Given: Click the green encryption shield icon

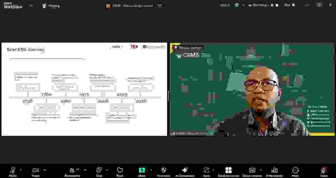Looking at the screenshot, I should click(x=237, y=5).
